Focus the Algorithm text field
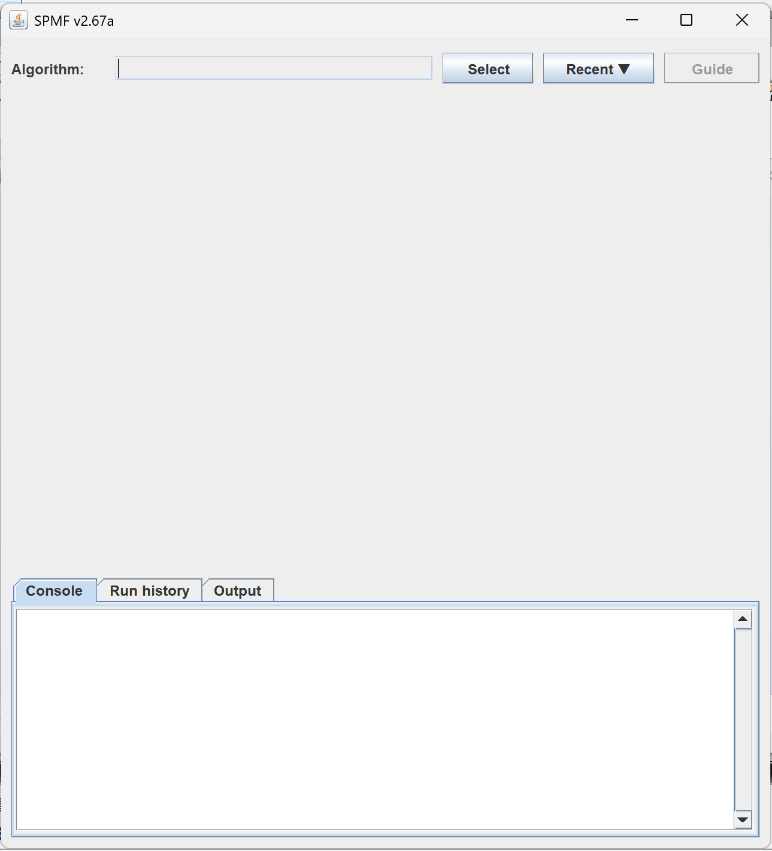Screen dimensions: 772x851 274,68
